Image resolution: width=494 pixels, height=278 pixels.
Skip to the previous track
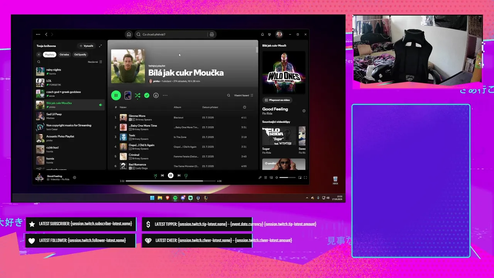coord(162,175)
